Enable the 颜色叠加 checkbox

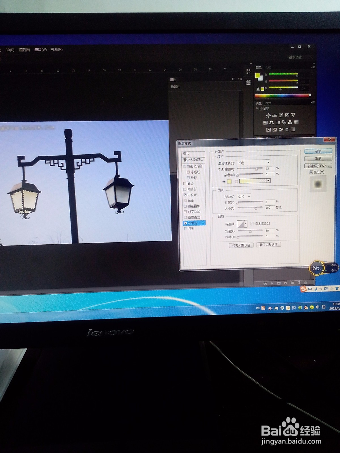(x=185, y=206)
